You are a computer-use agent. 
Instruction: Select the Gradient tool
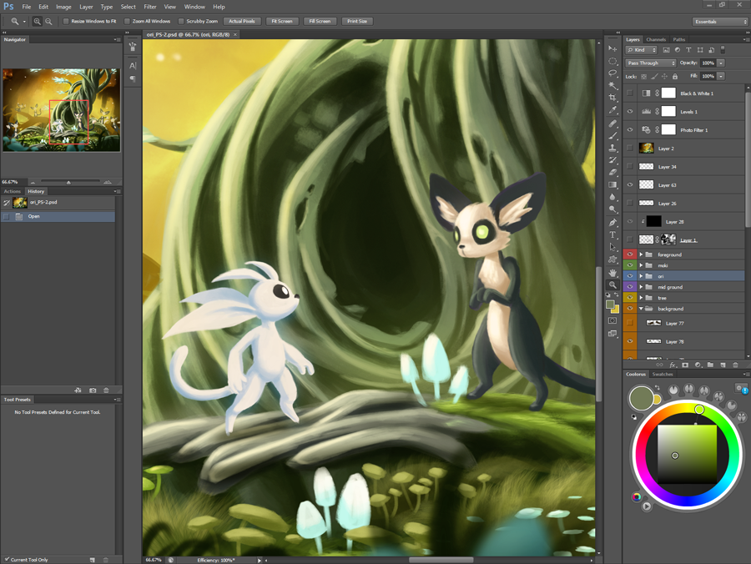(x=612, y=185)
